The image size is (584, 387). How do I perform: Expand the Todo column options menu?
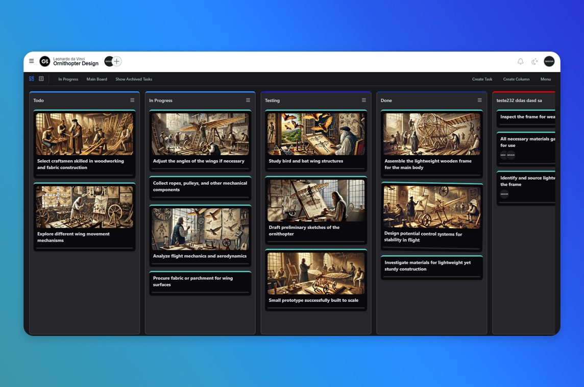click(132, 101)
